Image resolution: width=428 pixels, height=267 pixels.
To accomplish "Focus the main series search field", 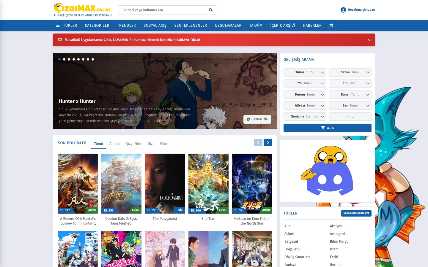I will point(167,10).
